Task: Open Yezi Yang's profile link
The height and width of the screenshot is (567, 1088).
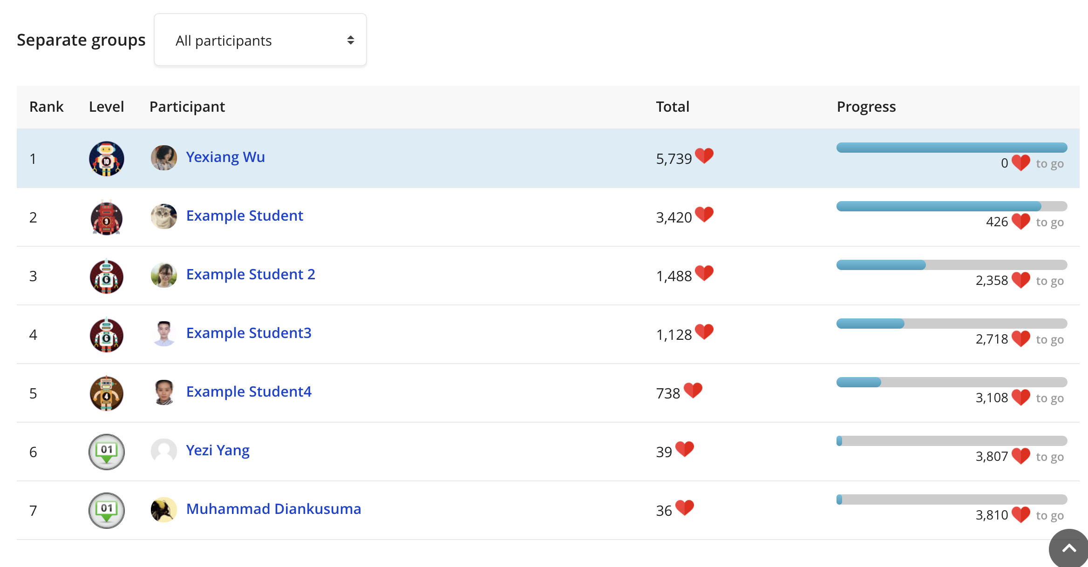Action: (x=218, y=450)
